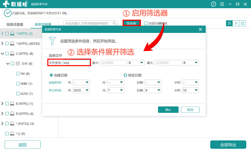Image resolution: width=251 pixels, height=153 pixels.
Task: Switch to list view icon
Action: coord(236,23)
